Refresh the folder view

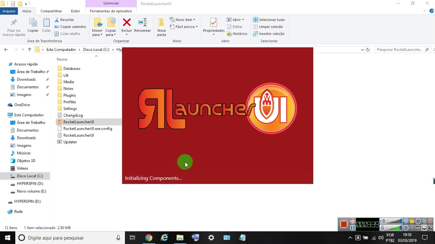point(367,49)
